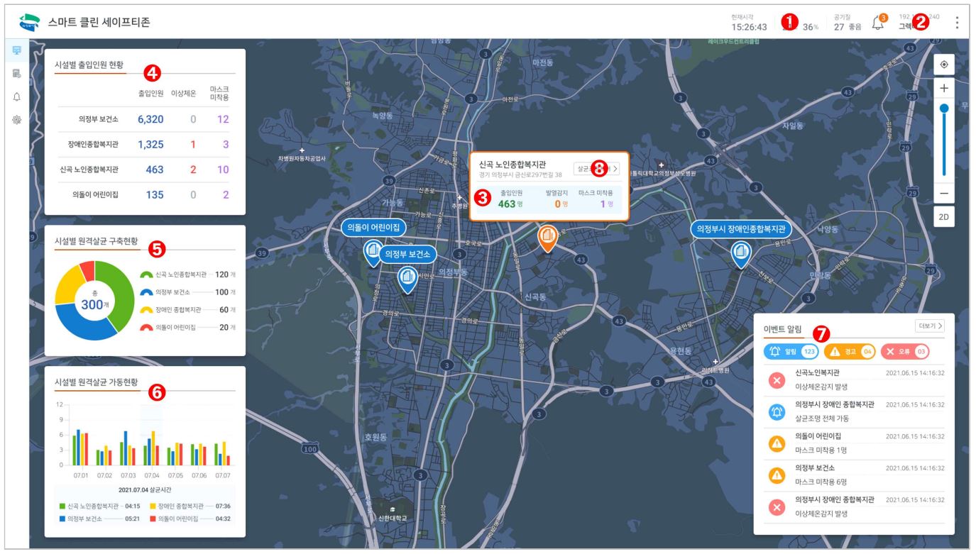Image resolution: width=976 pixels, height=554 pixels.
Task: Adjust the map zoom slider handle
Action: [x=944, y=109]
